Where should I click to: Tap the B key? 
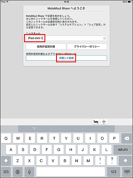(x=65, y=161)
